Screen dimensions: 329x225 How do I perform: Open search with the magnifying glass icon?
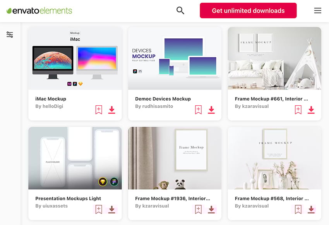[180, 10]
